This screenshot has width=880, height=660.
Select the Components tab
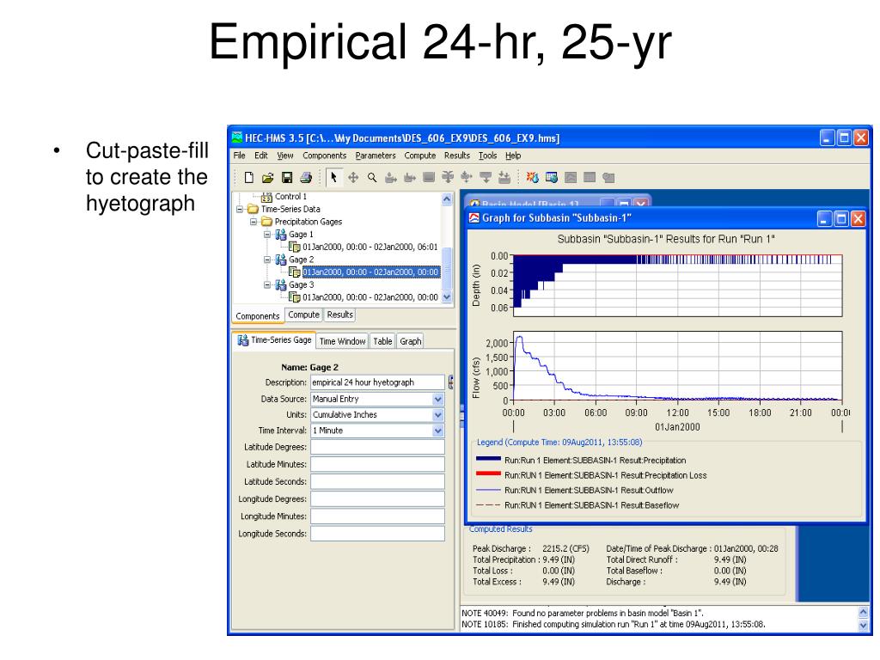pos(258,316)
